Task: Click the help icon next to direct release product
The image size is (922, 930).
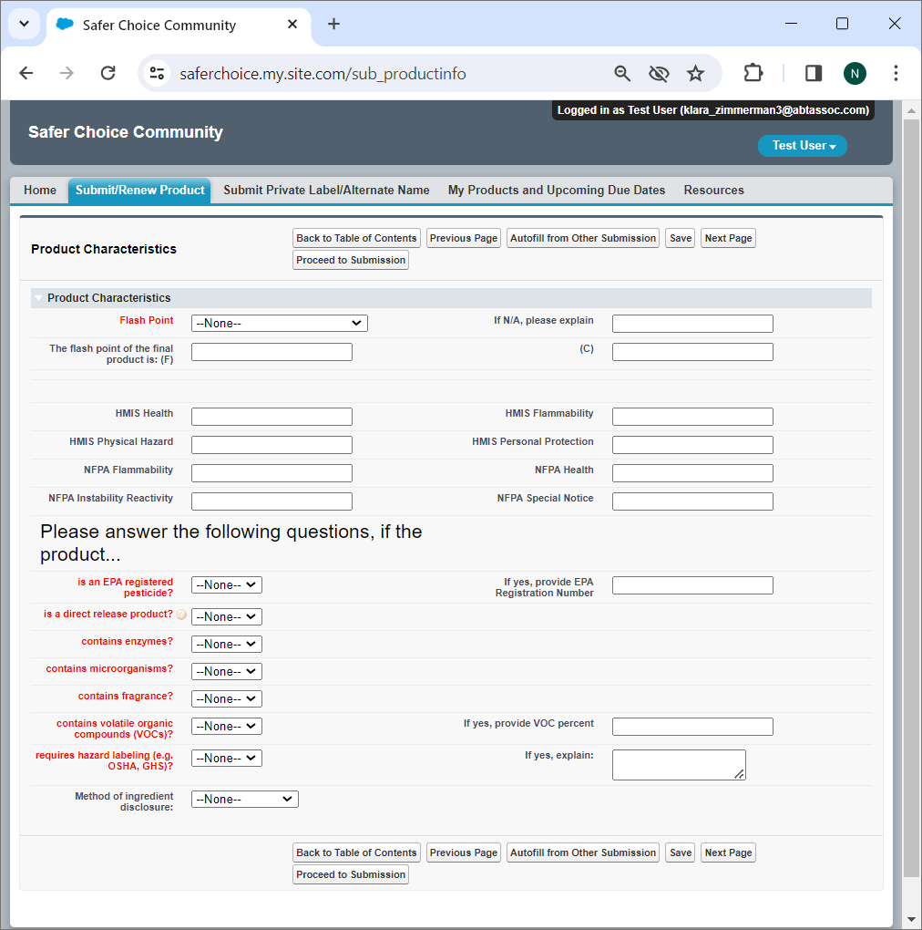Action: (x=181, y=615)
